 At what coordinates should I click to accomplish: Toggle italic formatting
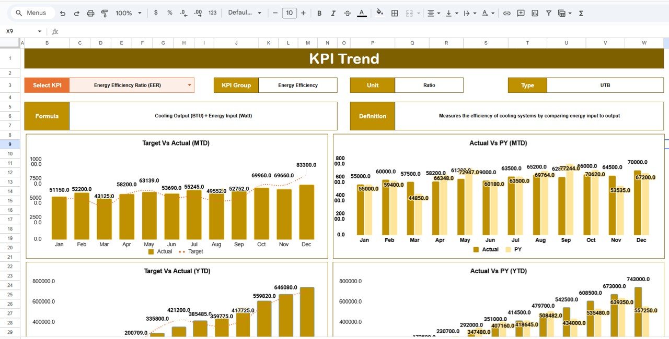click(333, 13)
